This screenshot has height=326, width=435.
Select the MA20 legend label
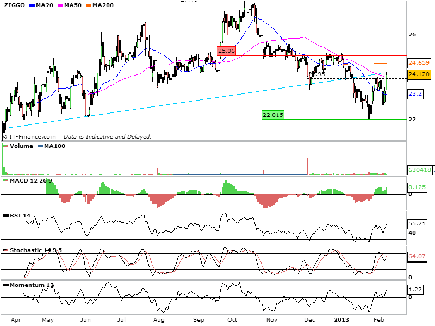pos(45,5)
